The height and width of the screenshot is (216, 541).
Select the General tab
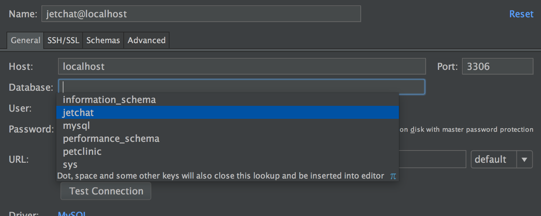pyautogui.click(x=25, y=40)
